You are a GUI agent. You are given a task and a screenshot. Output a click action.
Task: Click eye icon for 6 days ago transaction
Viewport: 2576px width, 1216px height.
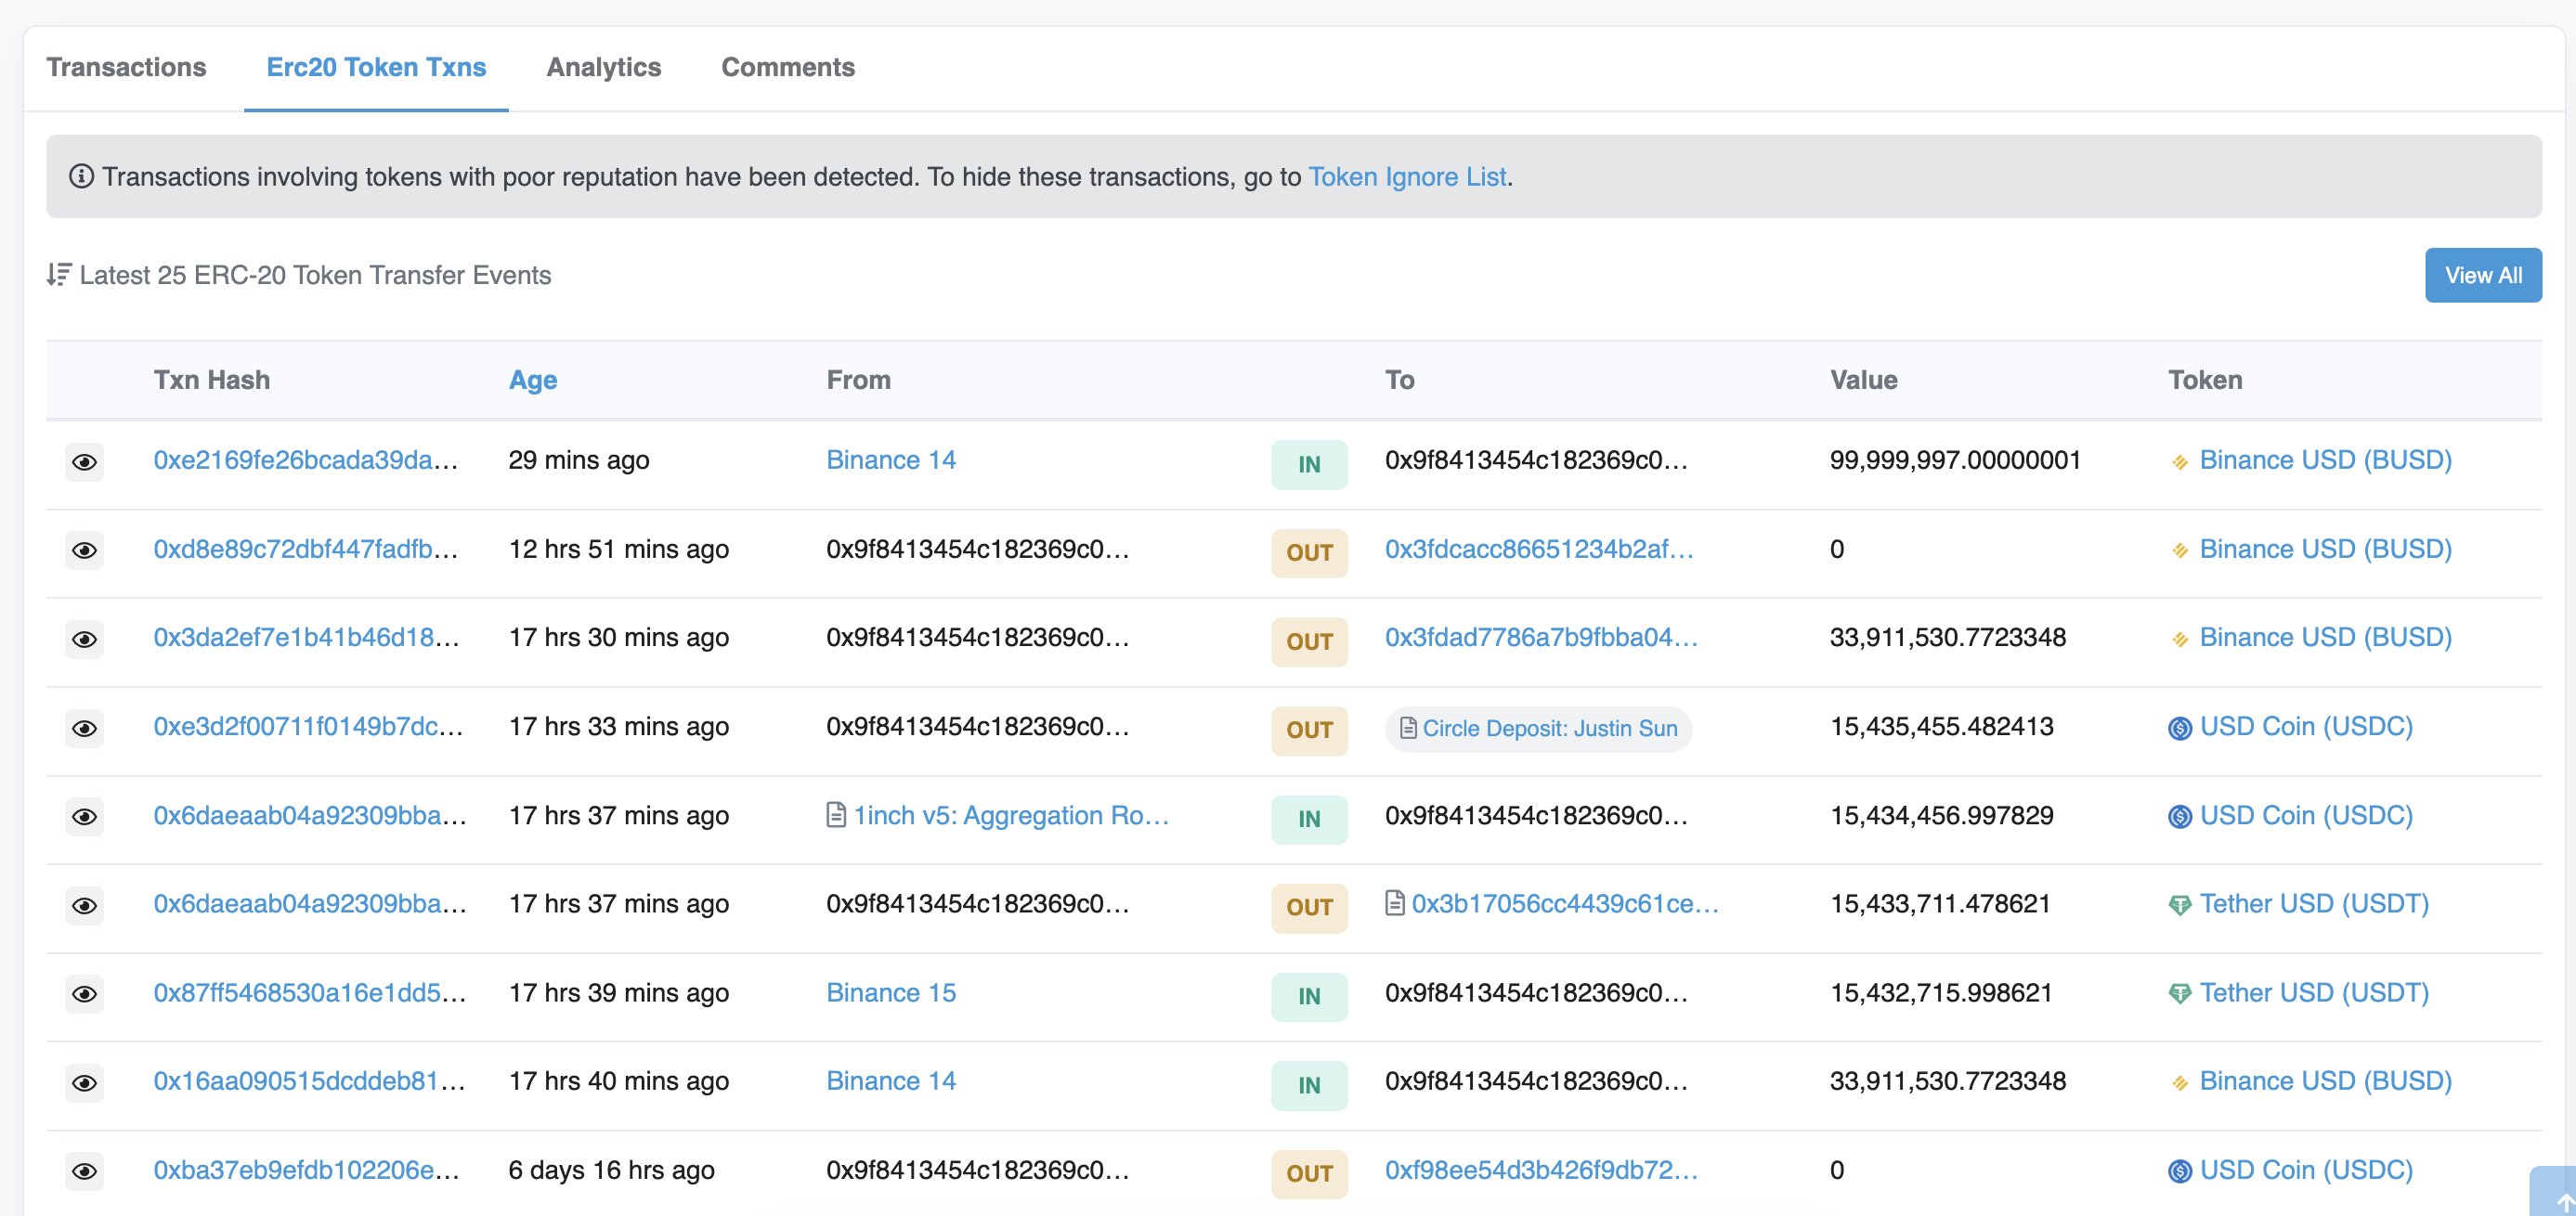point(85,1171)
